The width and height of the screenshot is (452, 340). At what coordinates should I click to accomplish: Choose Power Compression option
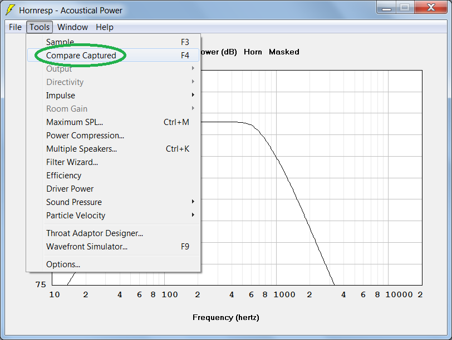pyautogui.click(x=114, y=135)
